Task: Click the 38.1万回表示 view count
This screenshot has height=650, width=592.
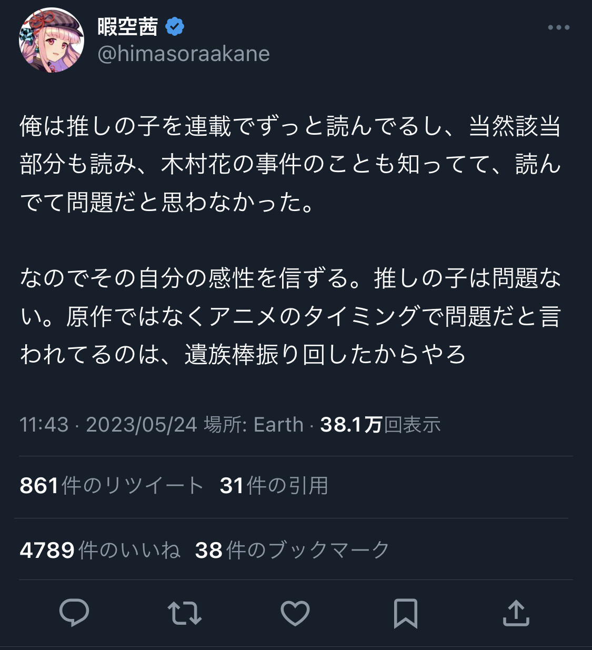Action: 380,425
